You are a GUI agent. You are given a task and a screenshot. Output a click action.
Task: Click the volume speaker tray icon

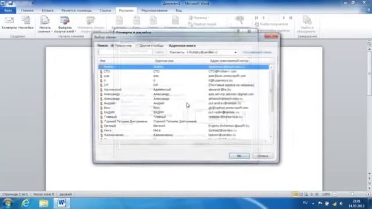point(341,203)
